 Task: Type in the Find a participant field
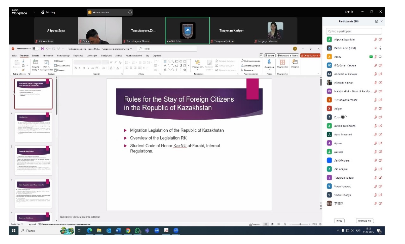point(354,31)
